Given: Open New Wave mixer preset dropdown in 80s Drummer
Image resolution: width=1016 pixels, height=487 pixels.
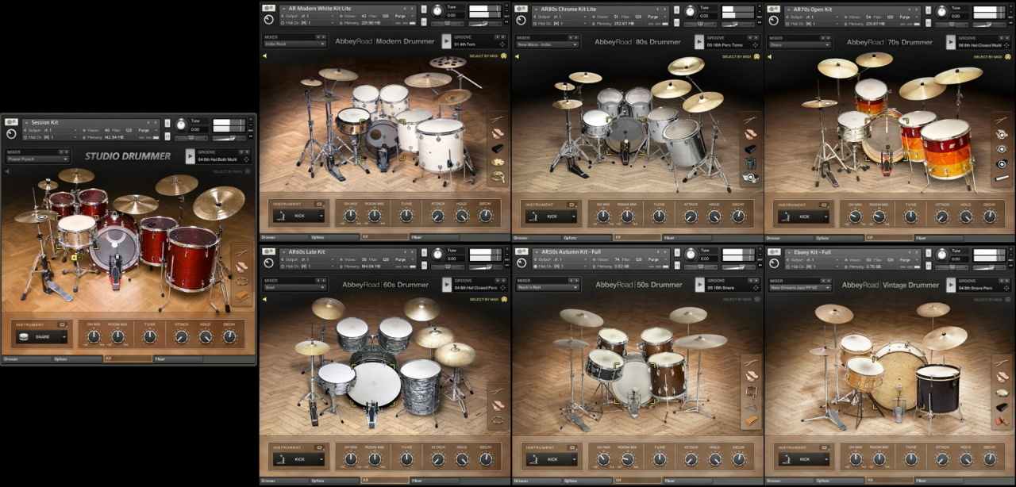Looking at the screenshot, I should (548, 44).
